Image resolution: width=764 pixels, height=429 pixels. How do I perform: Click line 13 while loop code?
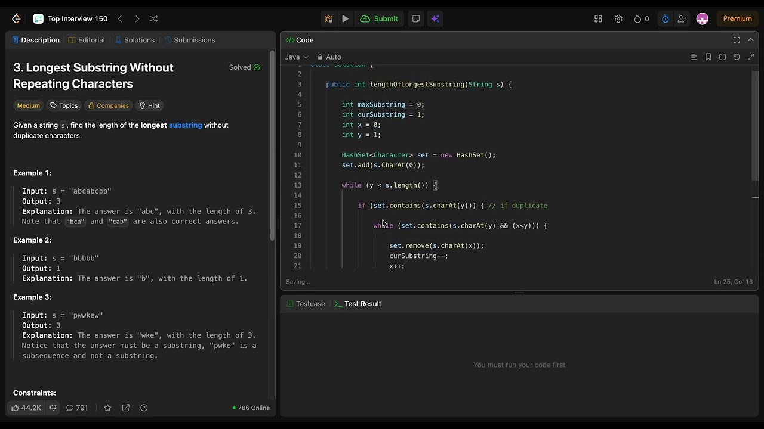click(x=389, y=185)
